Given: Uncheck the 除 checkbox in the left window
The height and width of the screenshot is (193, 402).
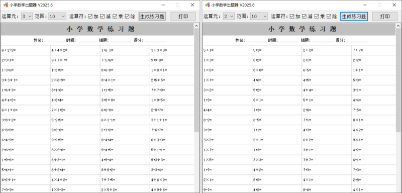Looking at the screenshot, I should click(127, 17).
